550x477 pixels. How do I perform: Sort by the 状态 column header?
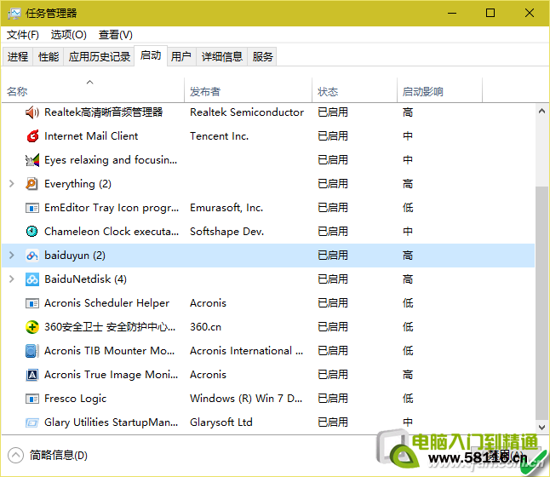[x=354, y=91]
